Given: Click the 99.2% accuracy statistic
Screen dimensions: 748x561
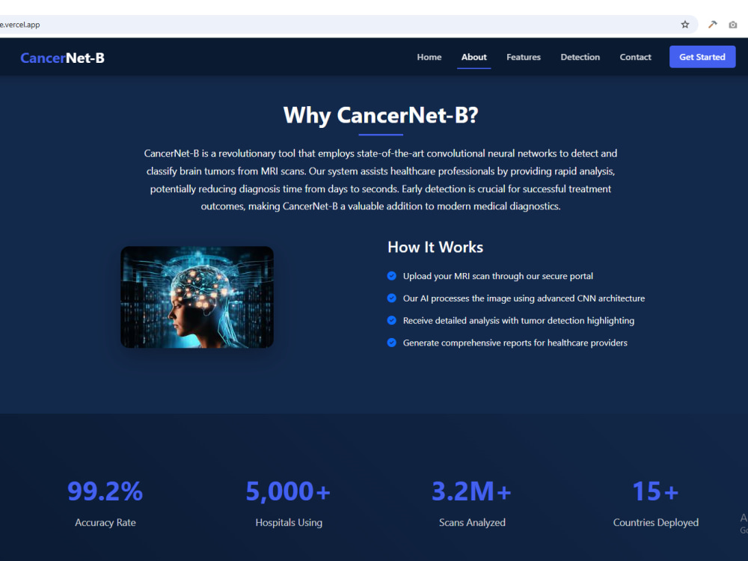Looking at the screenshot, I should click(x=105, y=491).
